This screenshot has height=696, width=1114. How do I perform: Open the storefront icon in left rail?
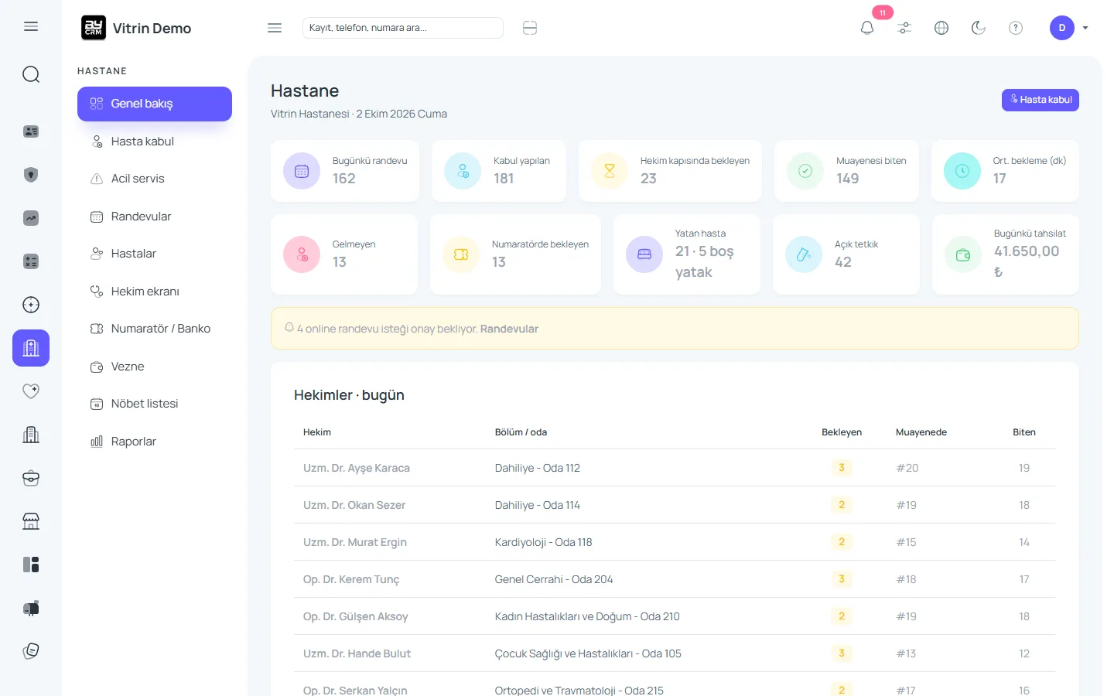coord(31,521)
